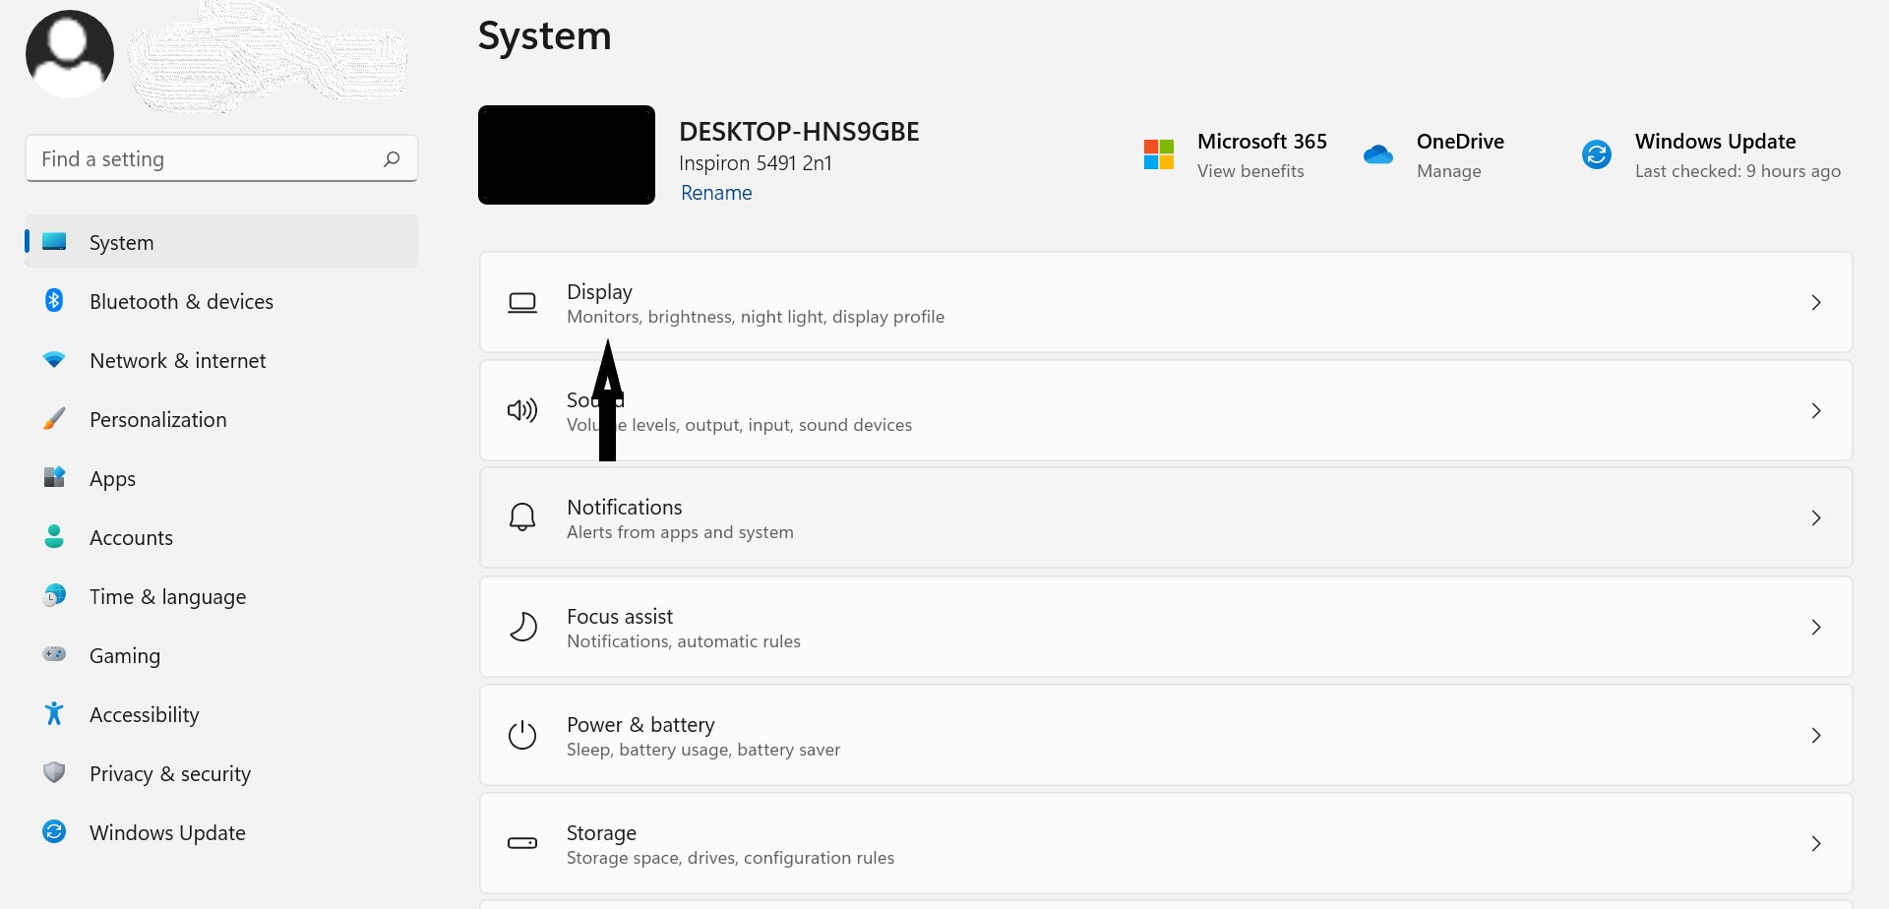1889x909 pixels.
Task: Click the Bluetooth & devices icon
Action: click(x=53, y=301)
